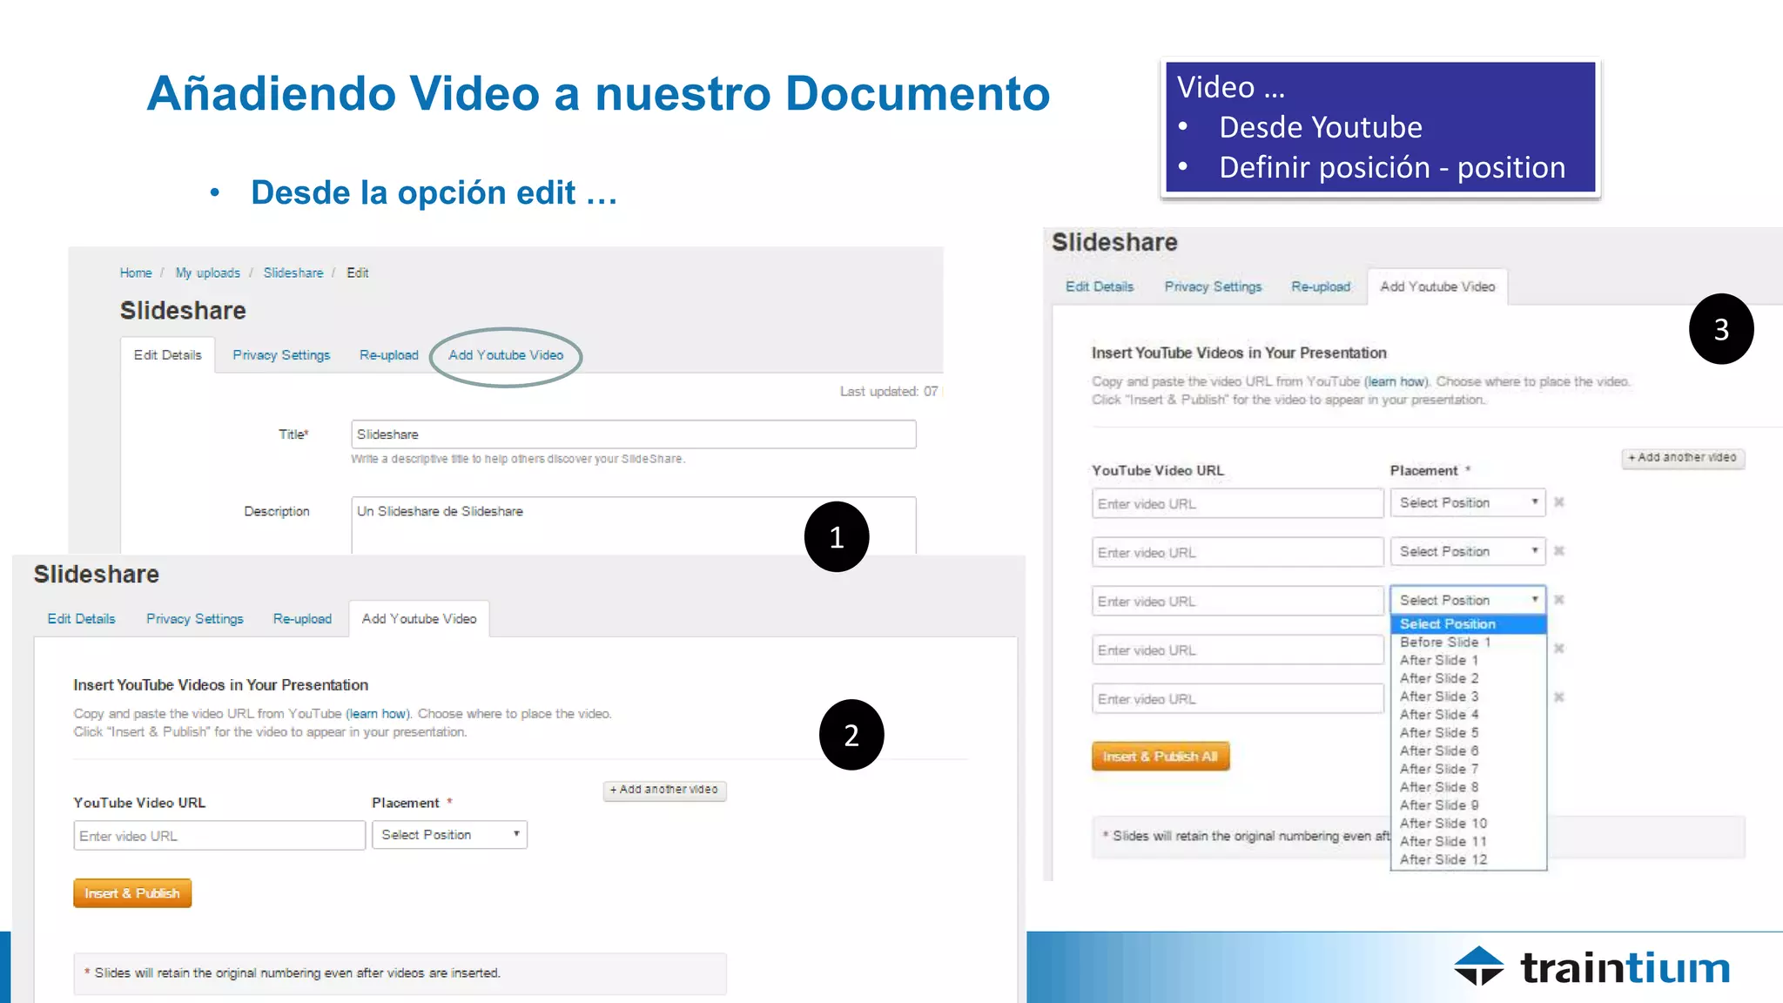Choose highlighted Select Position option in list
Screen dimensions: 1783x1003
coord(1468,624)
